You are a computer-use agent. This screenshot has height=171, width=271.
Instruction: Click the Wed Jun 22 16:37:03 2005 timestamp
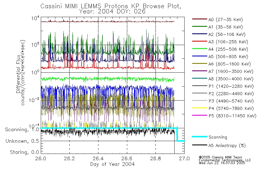(x=222, y=163)
